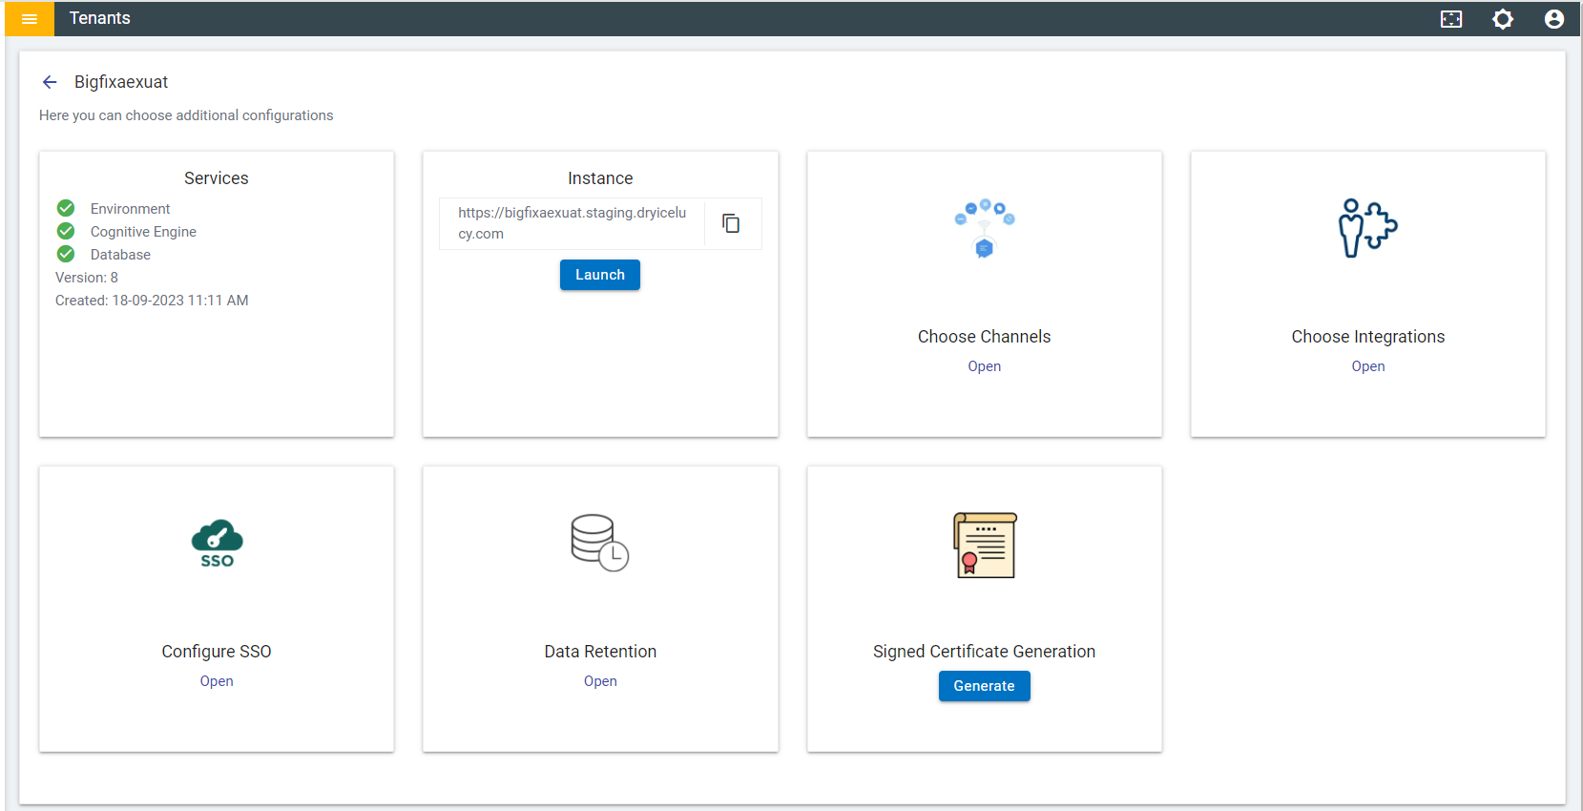Click the Configure SSO cloud icon

pyautogui.click(x=217, y=544)
